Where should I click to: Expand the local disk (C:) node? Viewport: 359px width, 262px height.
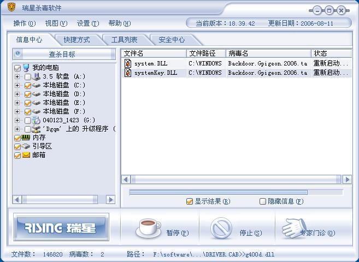pos(17,85)
